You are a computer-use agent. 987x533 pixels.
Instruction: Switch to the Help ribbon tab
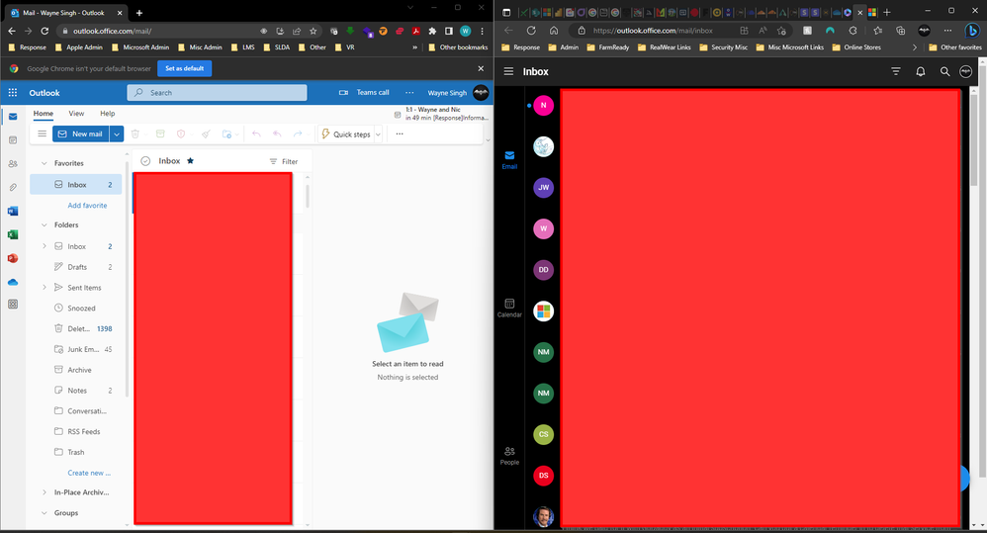[x=108, y=114]
